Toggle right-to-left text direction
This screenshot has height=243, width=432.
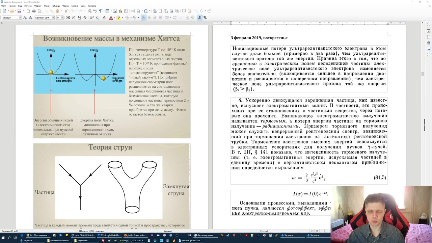[205, 18]
